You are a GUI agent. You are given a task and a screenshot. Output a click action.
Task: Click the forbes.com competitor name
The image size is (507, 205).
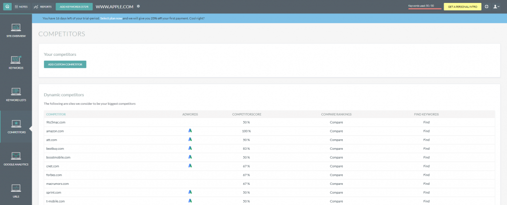click(54, 175)
